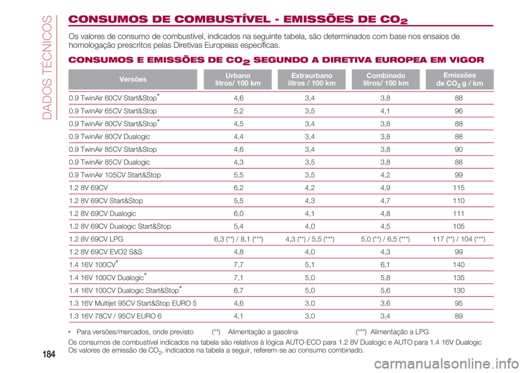This screenshot has width=528, height=373.
Task: Click the urban value 7,1
Action: point(238,278)
